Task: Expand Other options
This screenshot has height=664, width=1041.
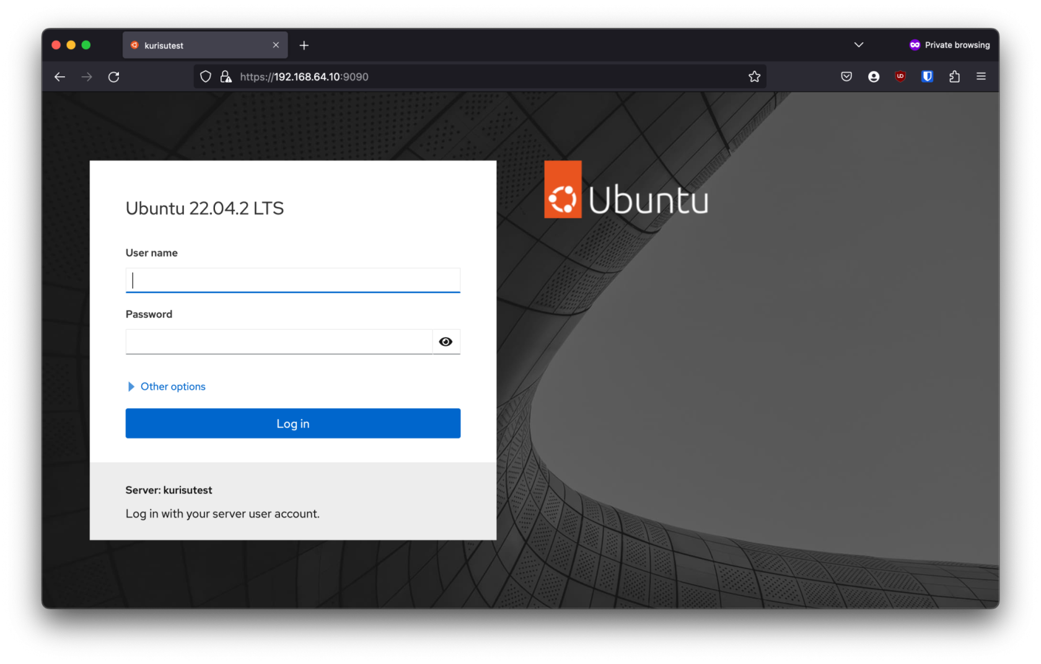Action: [172, 386]
